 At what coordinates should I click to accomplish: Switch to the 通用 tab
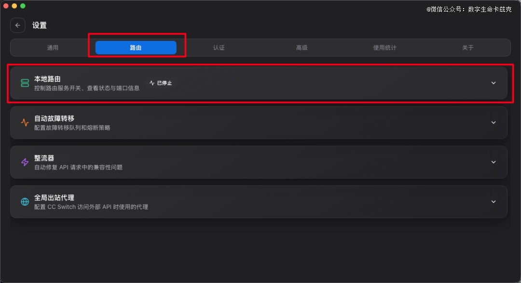pos(53,48)
